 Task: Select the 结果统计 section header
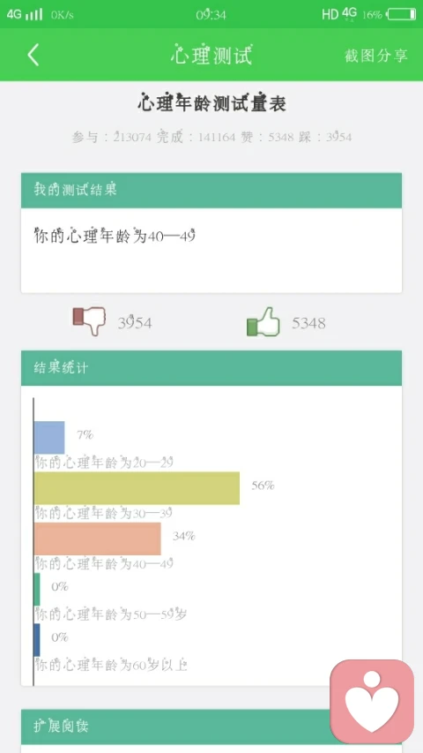211,368
